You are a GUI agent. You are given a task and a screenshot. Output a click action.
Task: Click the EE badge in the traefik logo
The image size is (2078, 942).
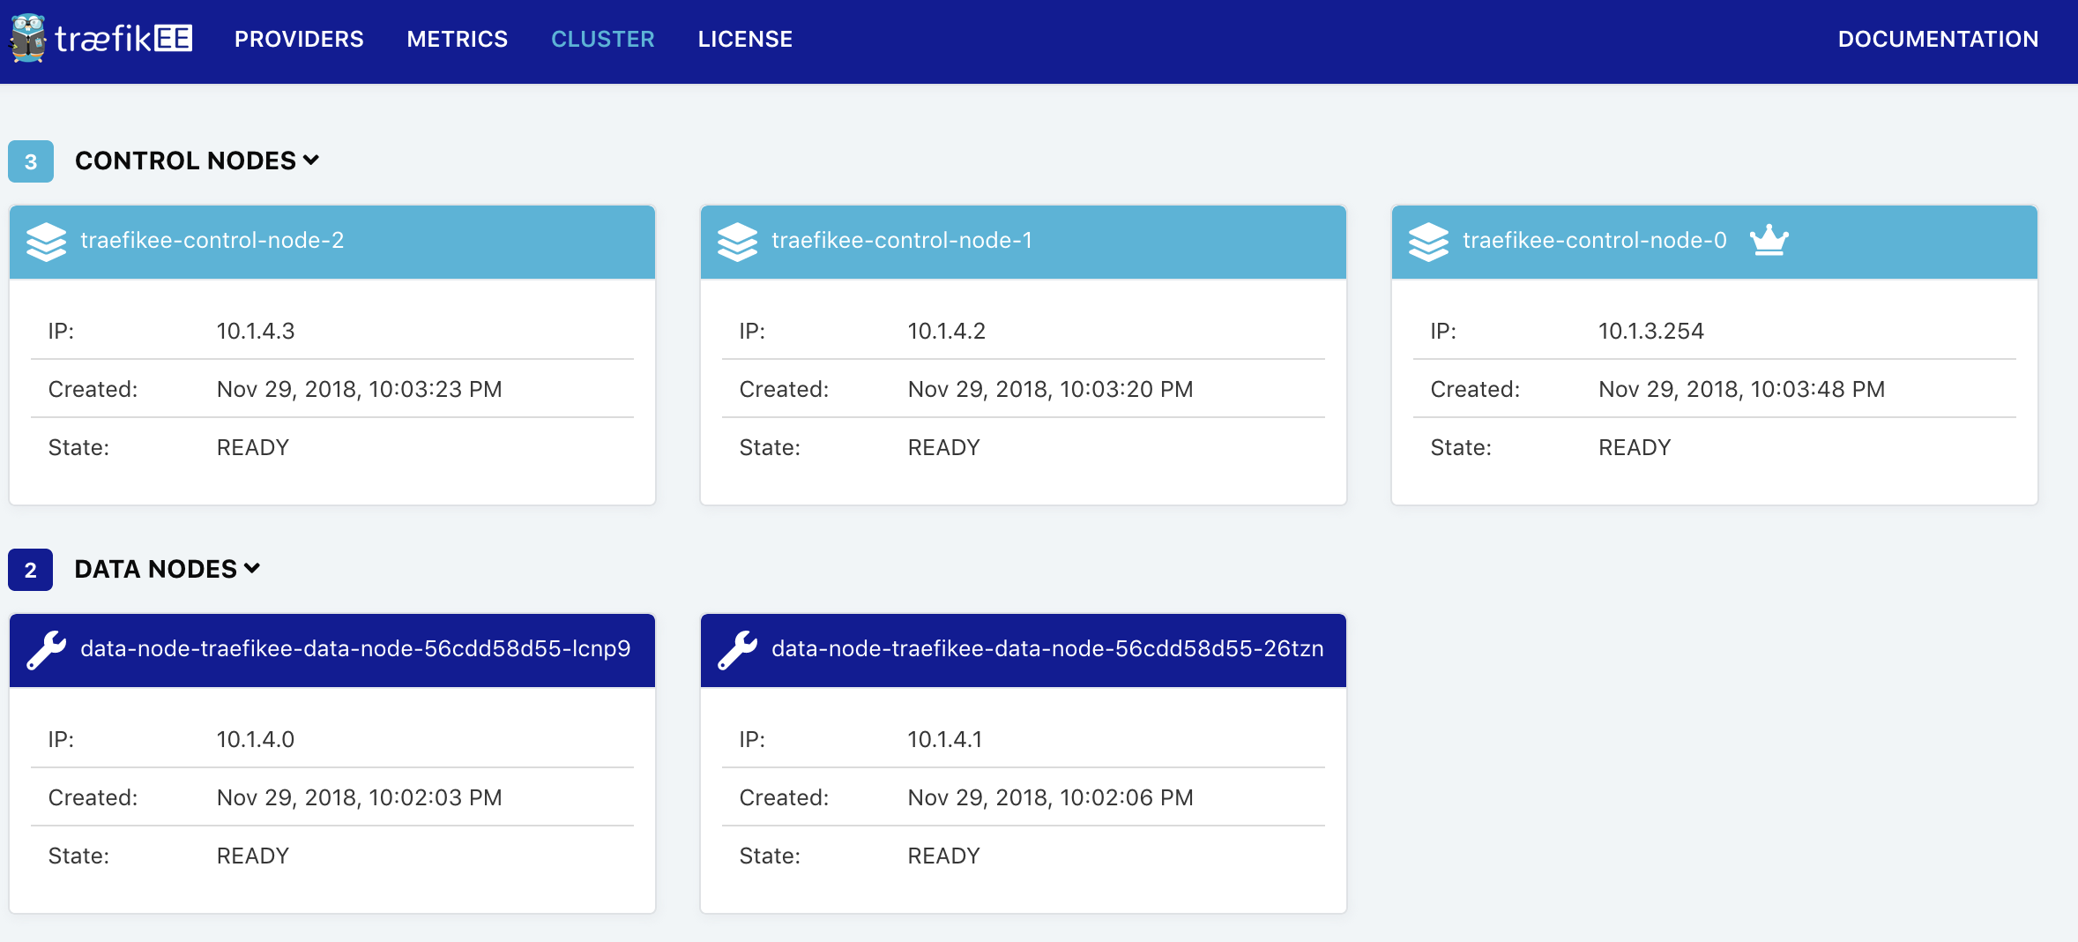click(x=174, y=39)
